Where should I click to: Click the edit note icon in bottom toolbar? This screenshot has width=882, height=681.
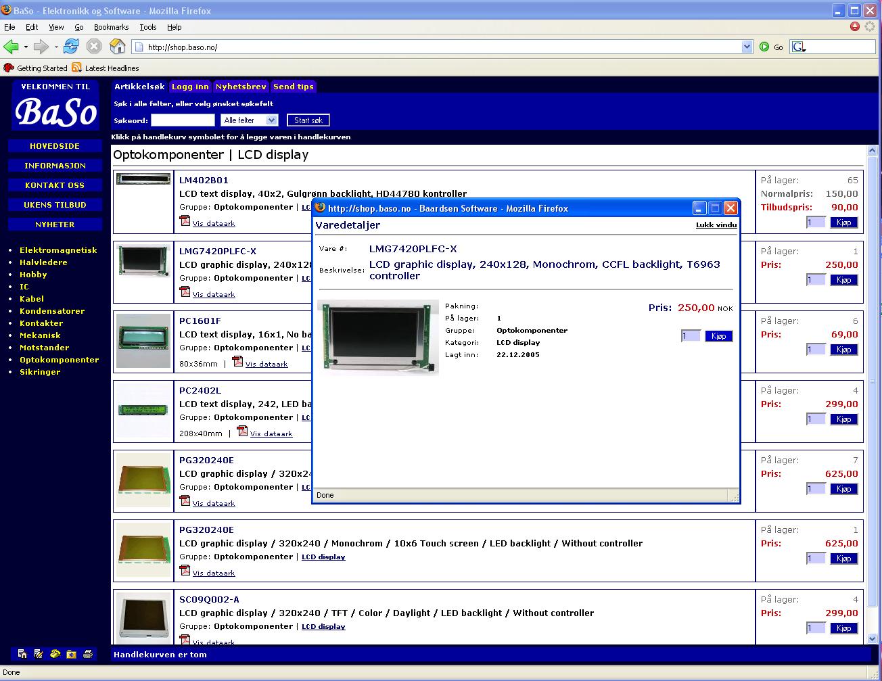[39, 654]
